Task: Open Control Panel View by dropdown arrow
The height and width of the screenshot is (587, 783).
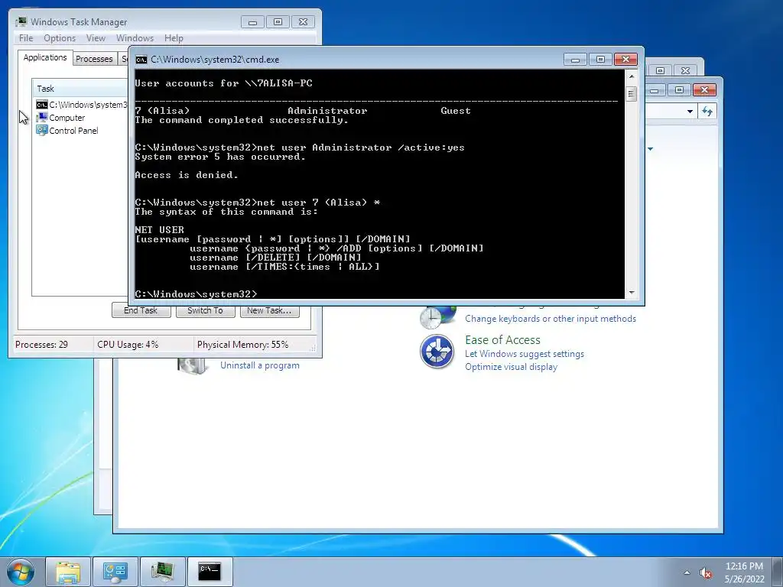Action: coord(650,149)
